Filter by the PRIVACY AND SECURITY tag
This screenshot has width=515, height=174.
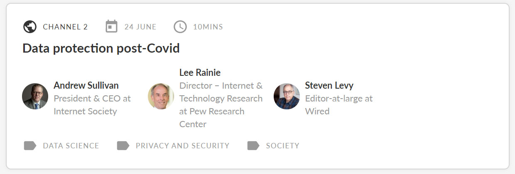(182, 146)
